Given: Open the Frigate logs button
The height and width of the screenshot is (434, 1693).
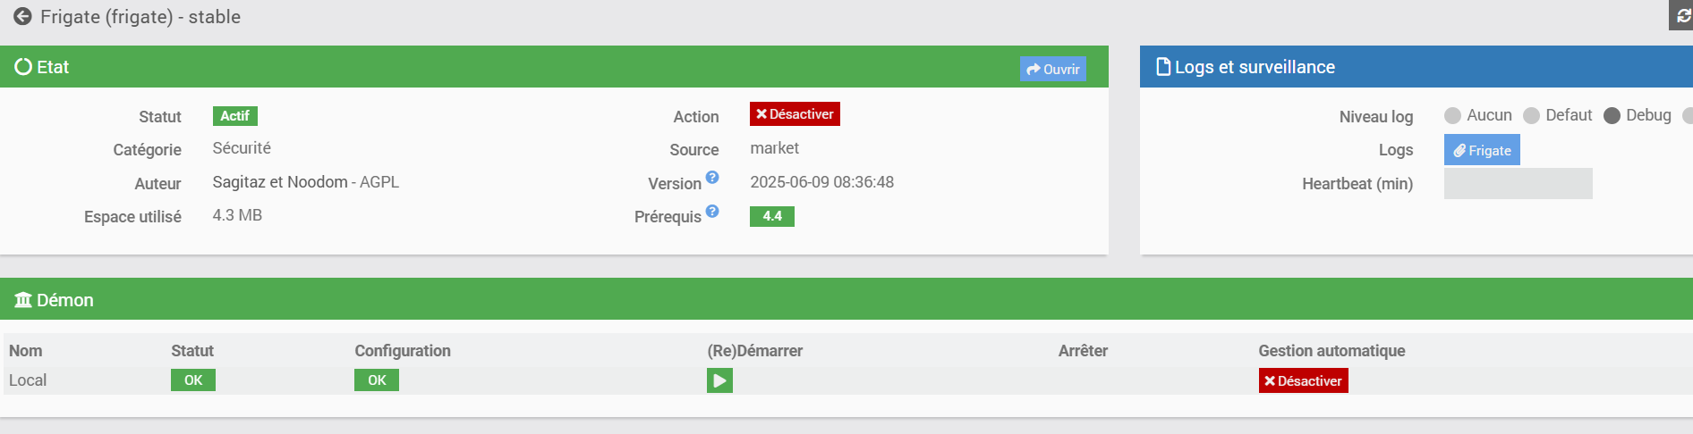Looking at the screenshot, I should click(x=1482, y=150).
